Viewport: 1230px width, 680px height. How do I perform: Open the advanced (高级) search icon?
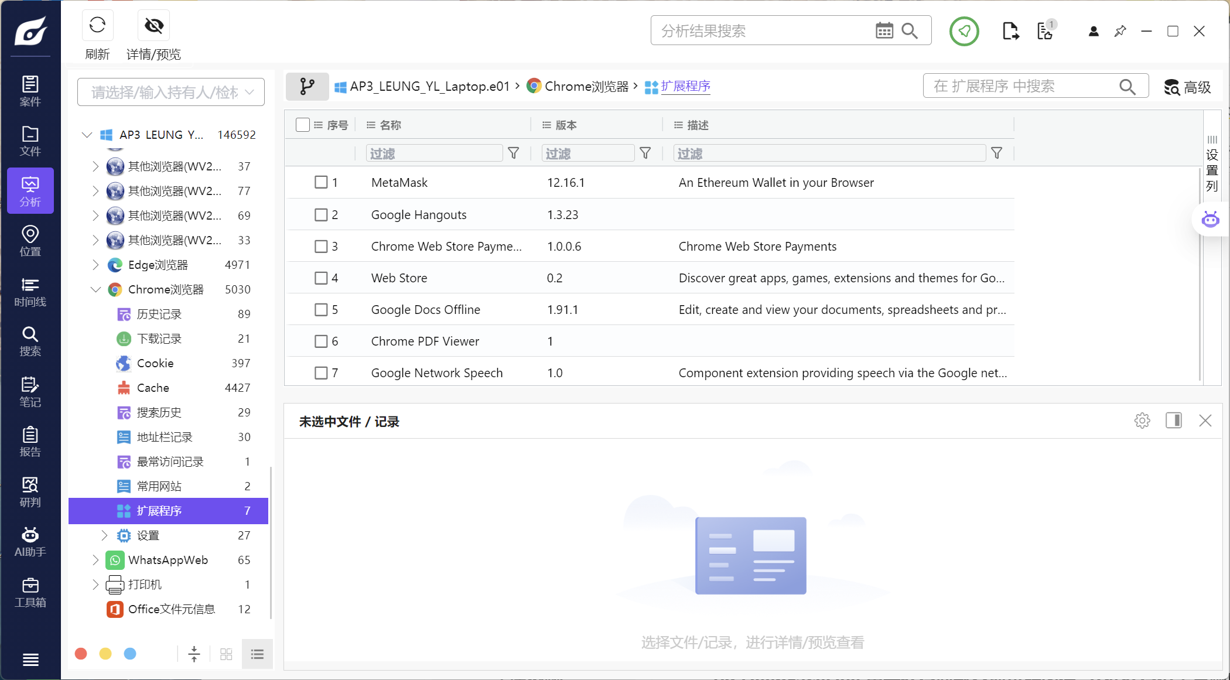tap(1187, 87)
